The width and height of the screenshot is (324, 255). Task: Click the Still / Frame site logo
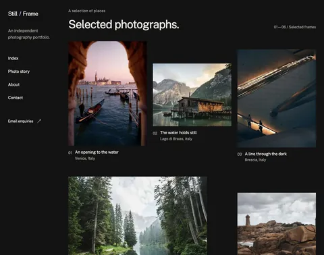coord(23,13)
